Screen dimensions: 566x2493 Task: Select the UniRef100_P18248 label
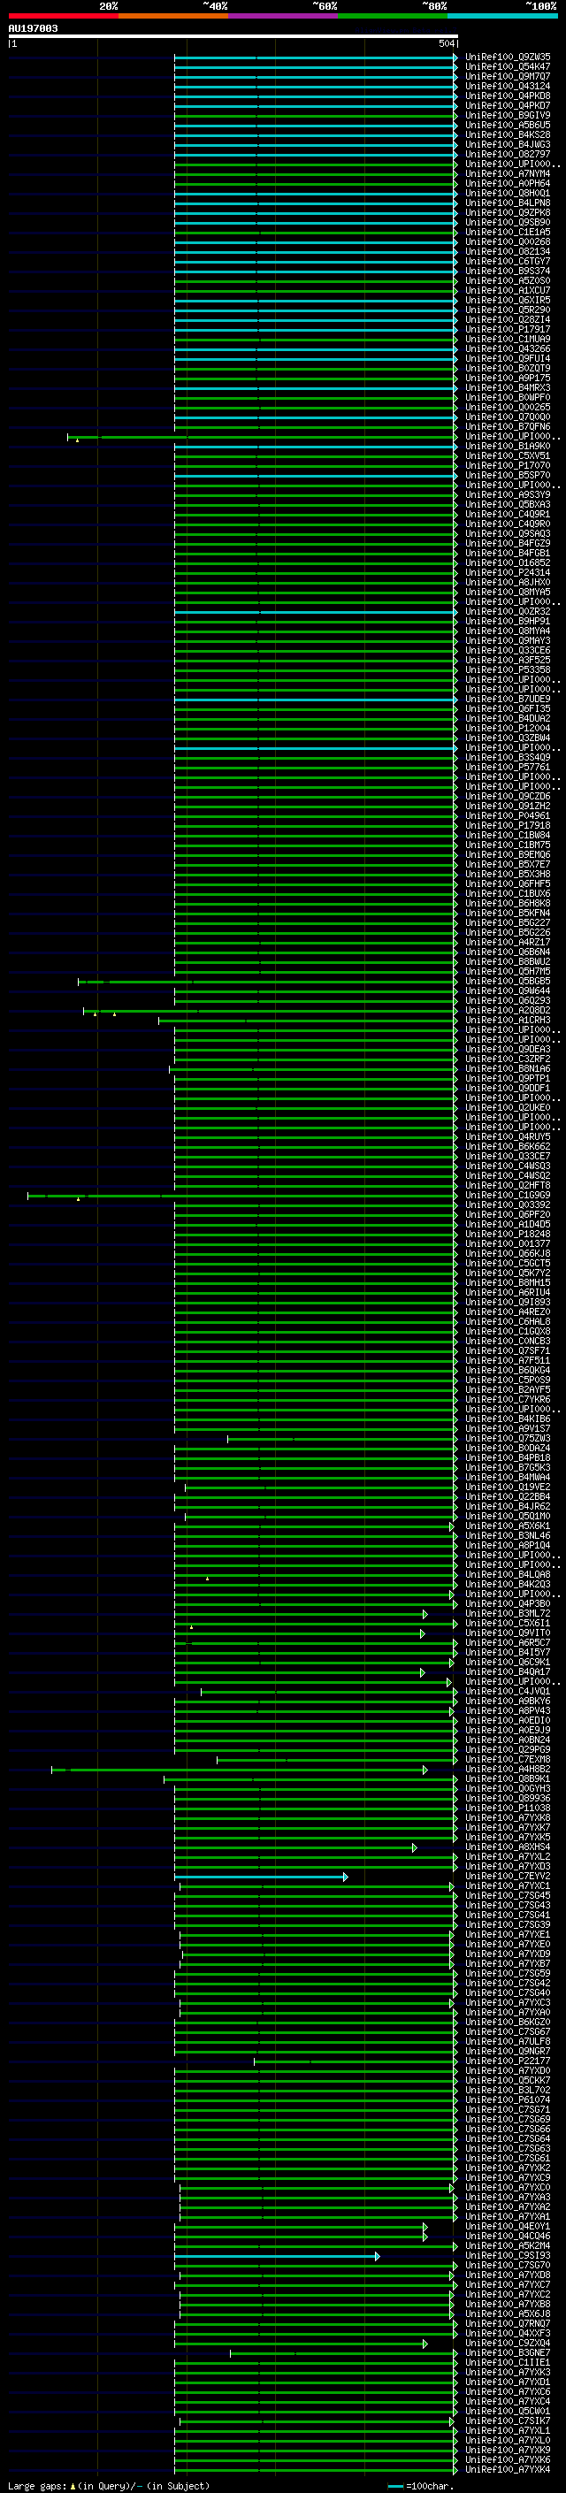(508, 1234)
